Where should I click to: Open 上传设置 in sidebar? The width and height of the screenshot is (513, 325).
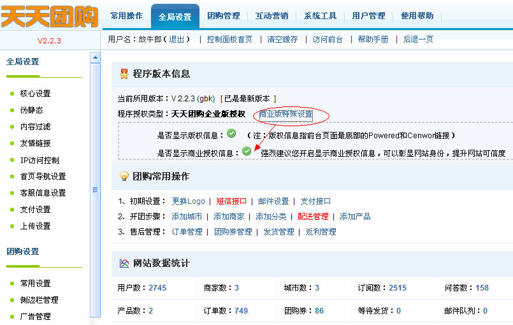point(35,226)
